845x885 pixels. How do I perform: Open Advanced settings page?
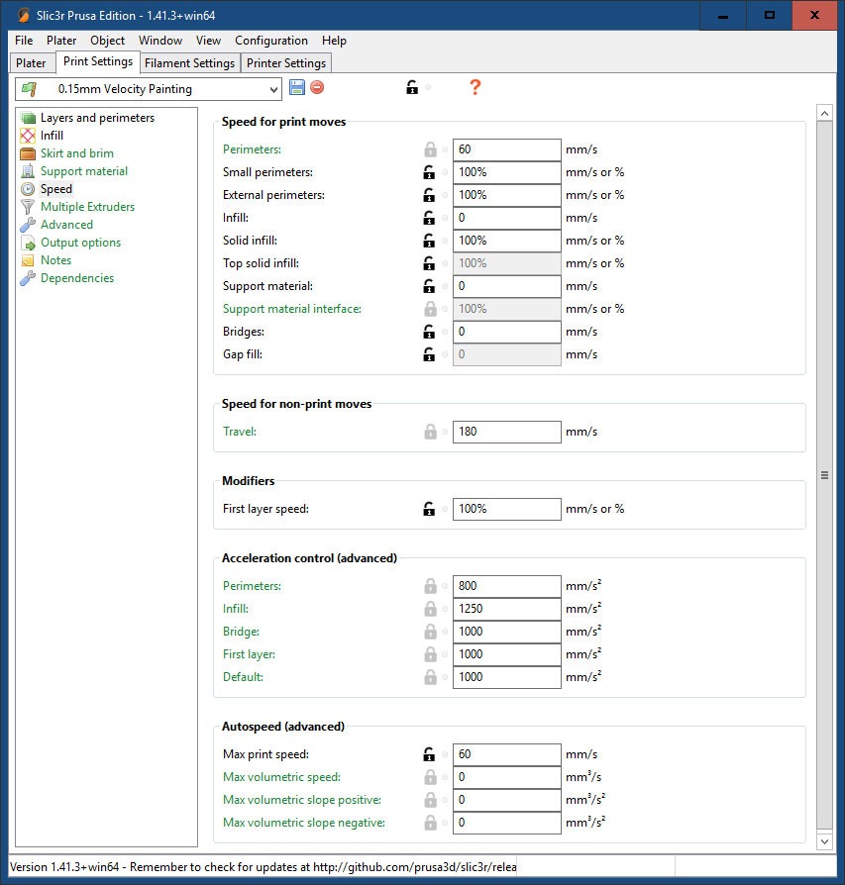(x=66, y=225)
